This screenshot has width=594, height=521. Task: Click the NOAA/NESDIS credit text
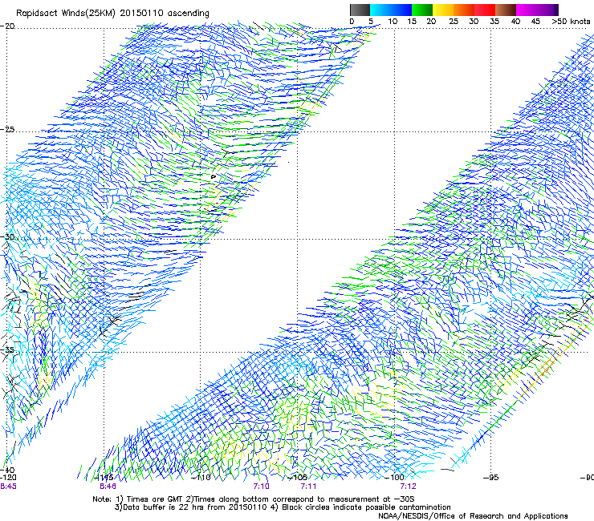tap(473, 516)
